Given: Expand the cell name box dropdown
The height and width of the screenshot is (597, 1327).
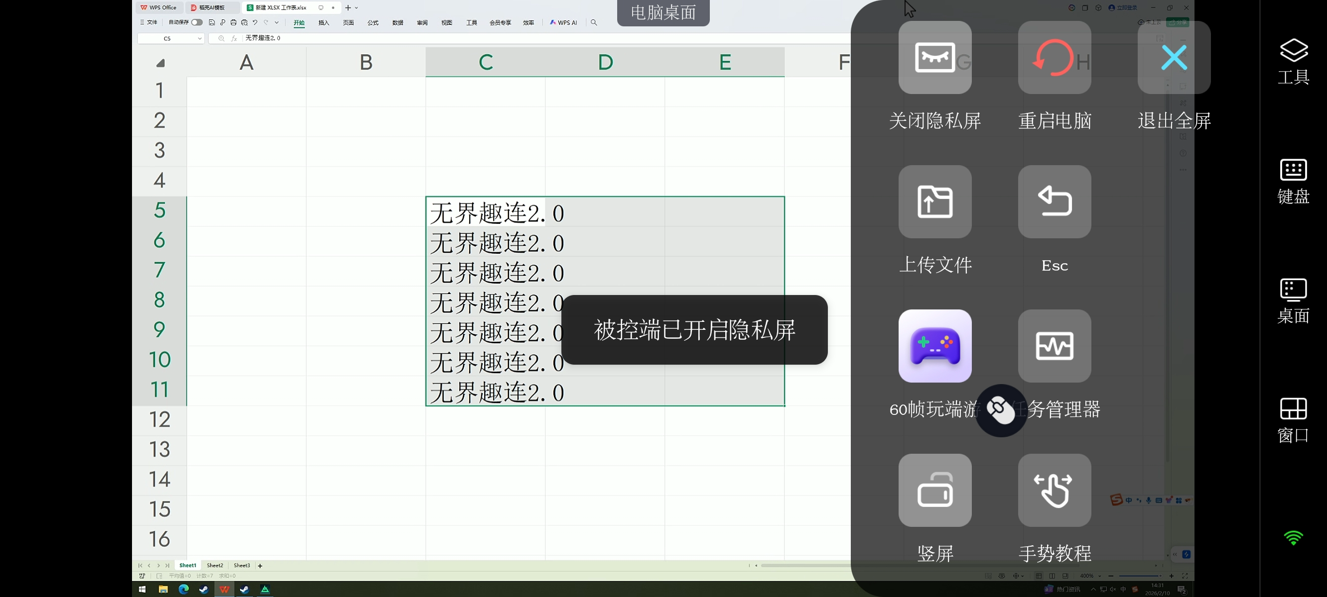Looking at the screenshot, I should [x=200, y=38].
